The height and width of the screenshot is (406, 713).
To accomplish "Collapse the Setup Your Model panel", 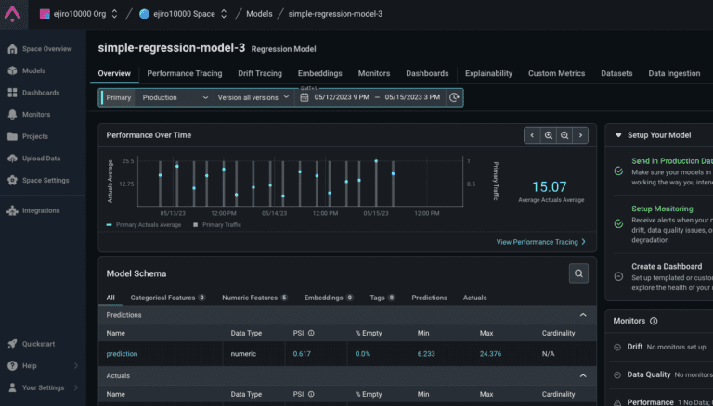I will pyautogui.click(x=618, y=135).
